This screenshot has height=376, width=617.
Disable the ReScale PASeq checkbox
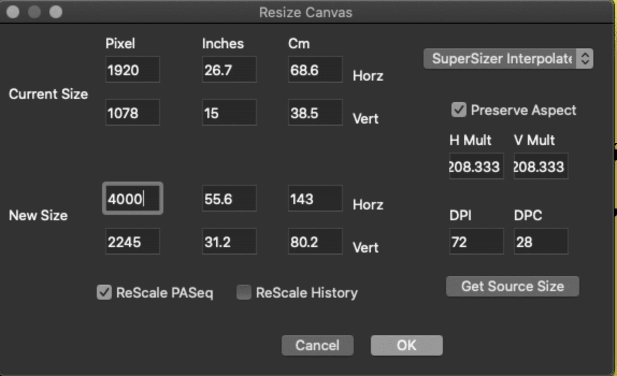click(104, 292)
